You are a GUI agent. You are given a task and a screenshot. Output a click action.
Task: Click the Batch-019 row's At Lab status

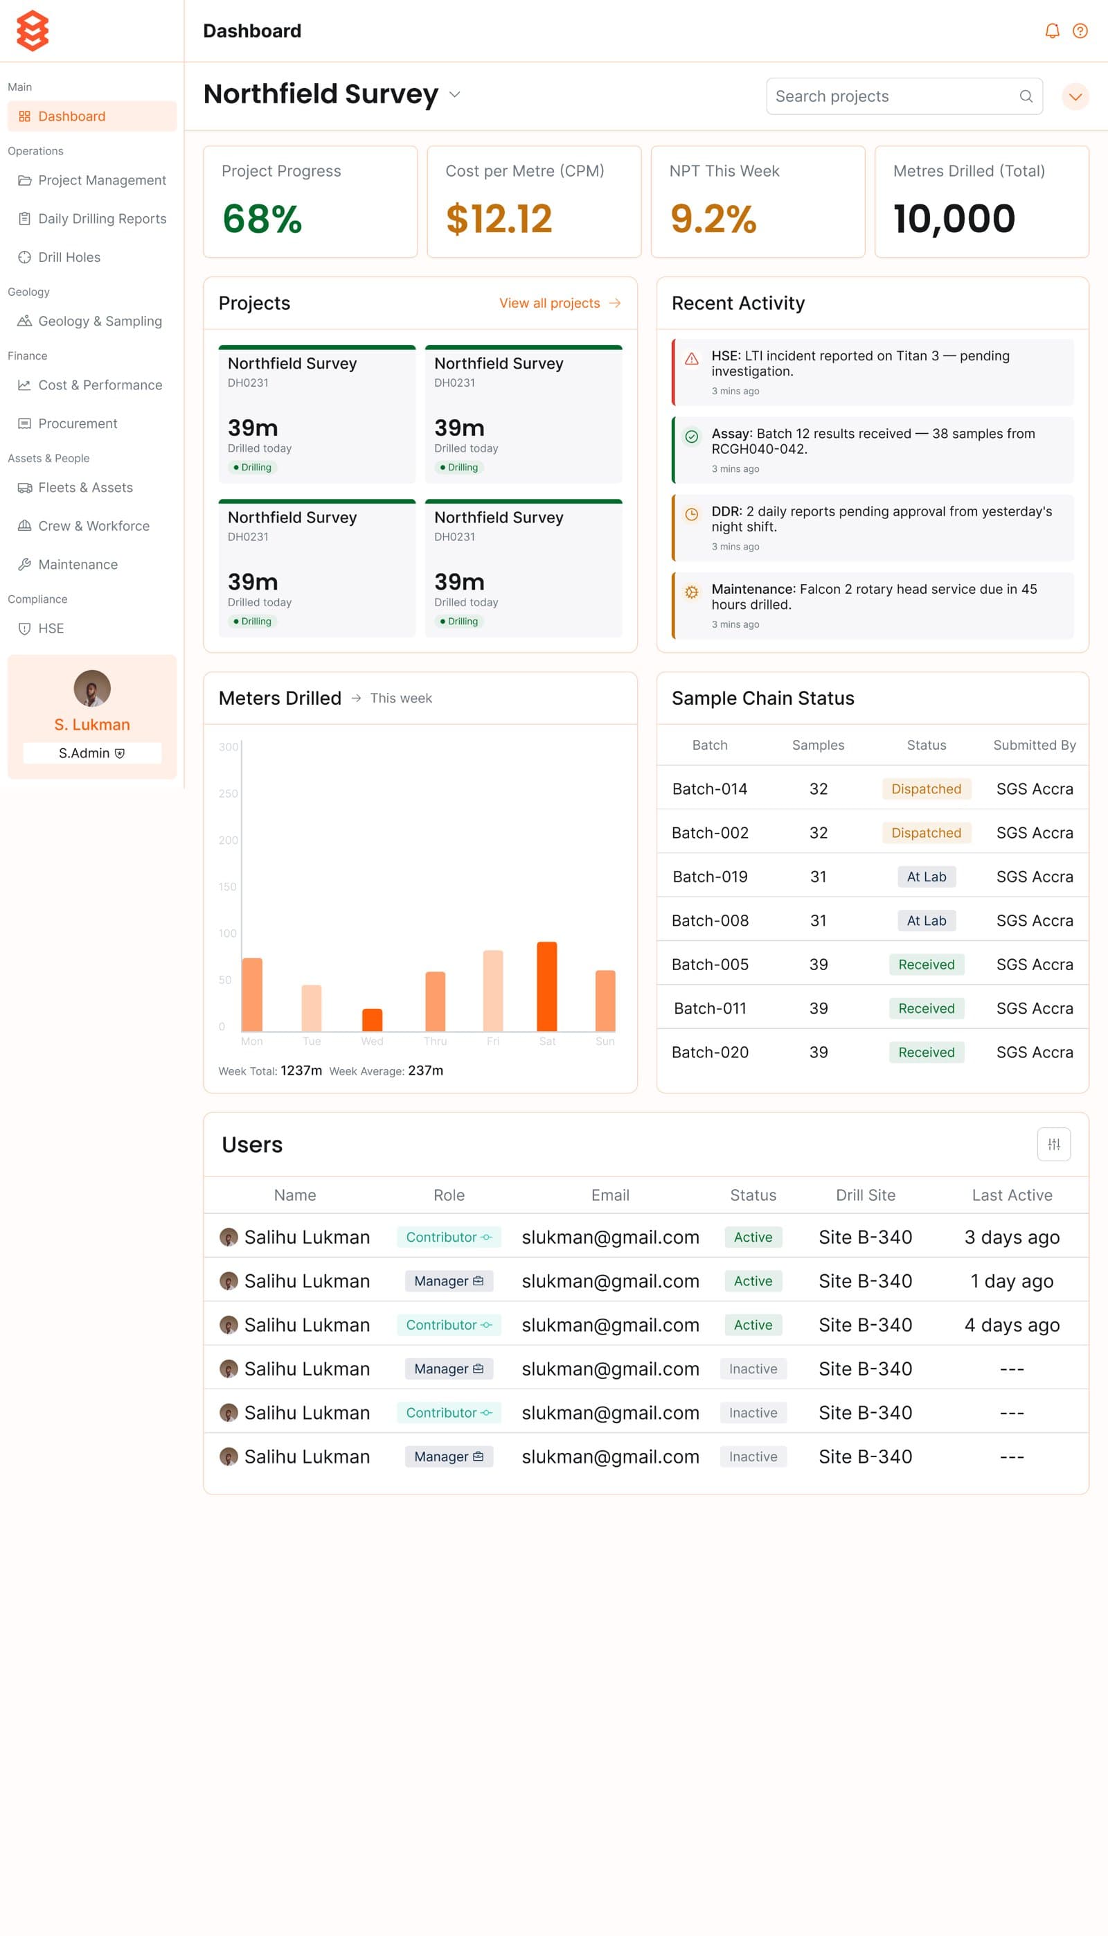pyautogui.click(x=926, y=877)
